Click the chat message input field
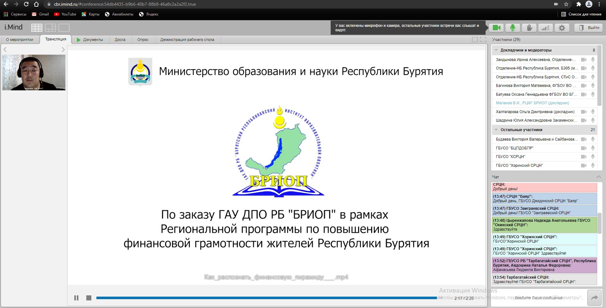The width and height of the screenshot is (606, 308). click(x=539, y=298)
